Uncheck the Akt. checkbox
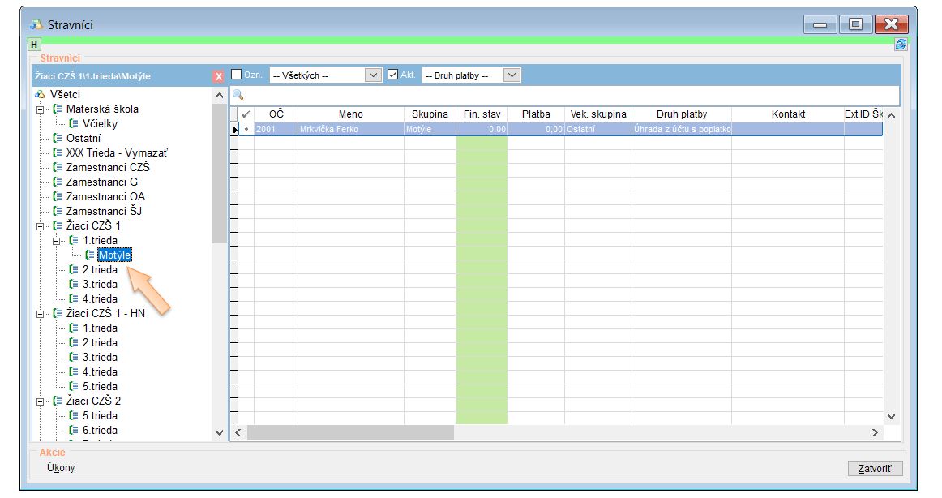 [x=393, y=75]
